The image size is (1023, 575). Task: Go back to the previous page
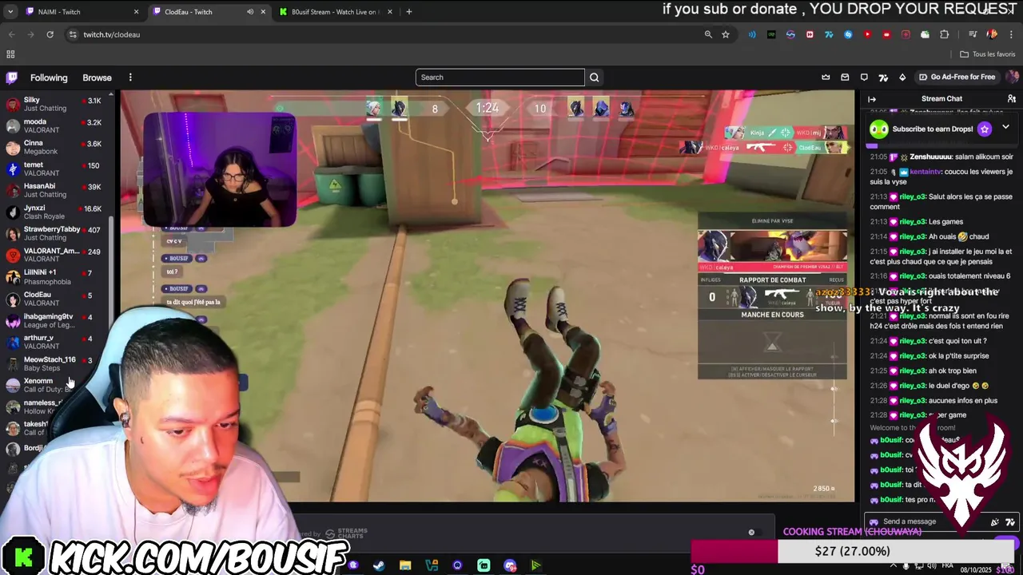click(11, 34)
